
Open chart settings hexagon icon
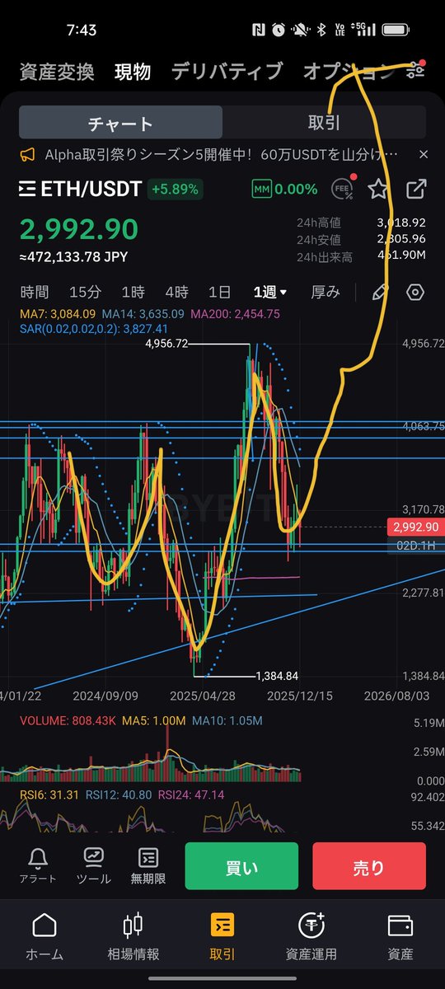pos(415,292)
